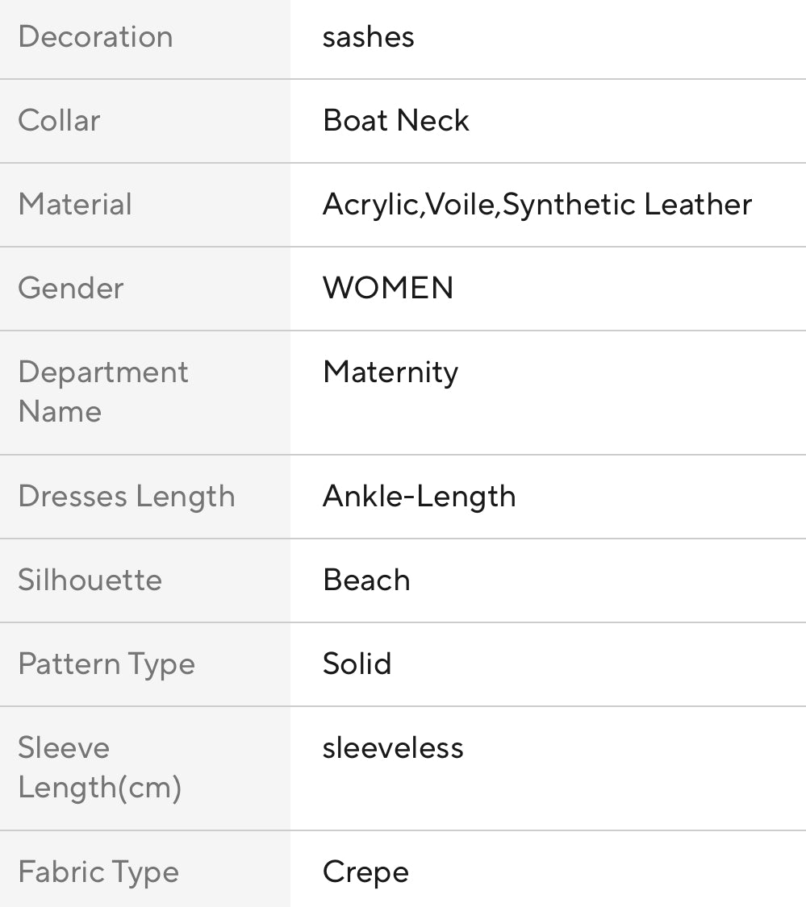The image size is (806, 907).
Task: Select the 'Solid' pattern value
Action: [357, 664]
